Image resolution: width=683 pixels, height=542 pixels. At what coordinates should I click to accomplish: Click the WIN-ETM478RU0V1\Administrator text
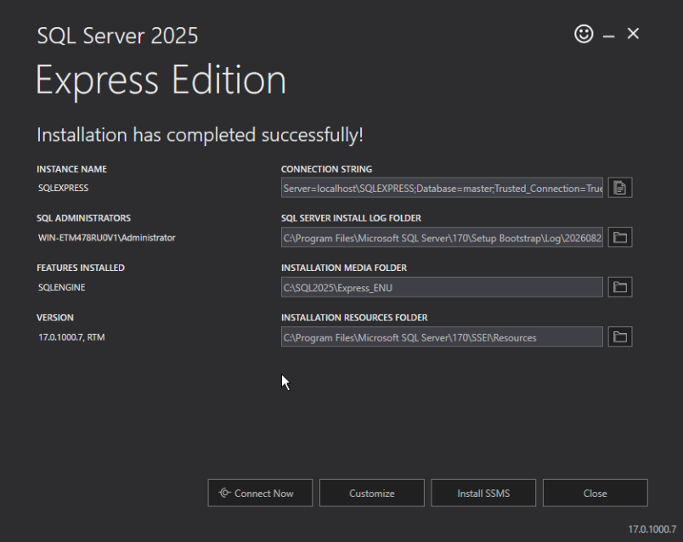pos(107,238)
